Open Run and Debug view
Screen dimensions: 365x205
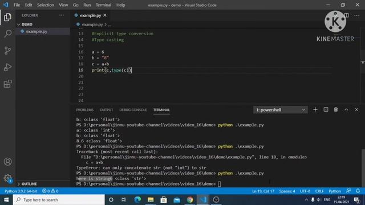pos(7,67)
